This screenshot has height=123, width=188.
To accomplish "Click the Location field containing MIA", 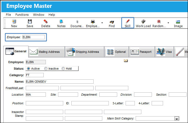I will click(x=36, y=95).
